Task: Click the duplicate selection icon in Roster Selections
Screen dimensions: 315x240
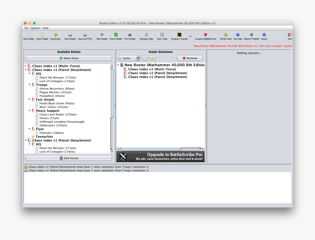Action: tap(145, 58)
